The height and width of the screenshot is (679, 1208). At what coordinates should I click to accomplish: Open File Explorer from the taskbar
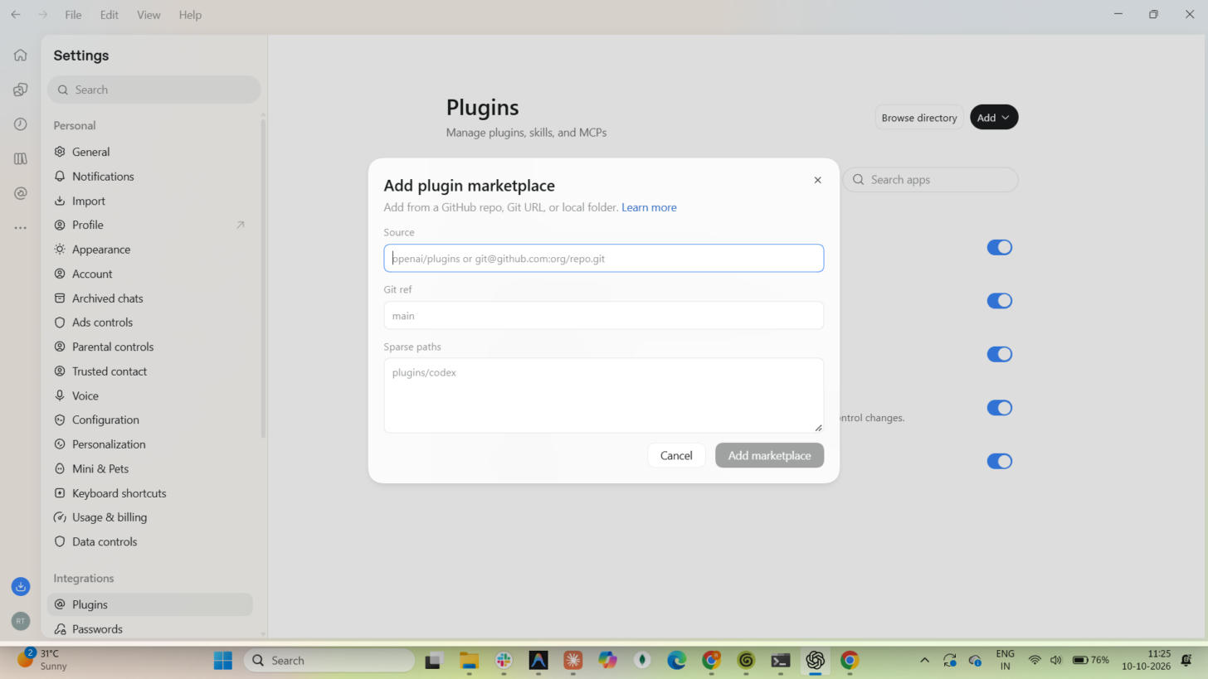click(470, 661)
